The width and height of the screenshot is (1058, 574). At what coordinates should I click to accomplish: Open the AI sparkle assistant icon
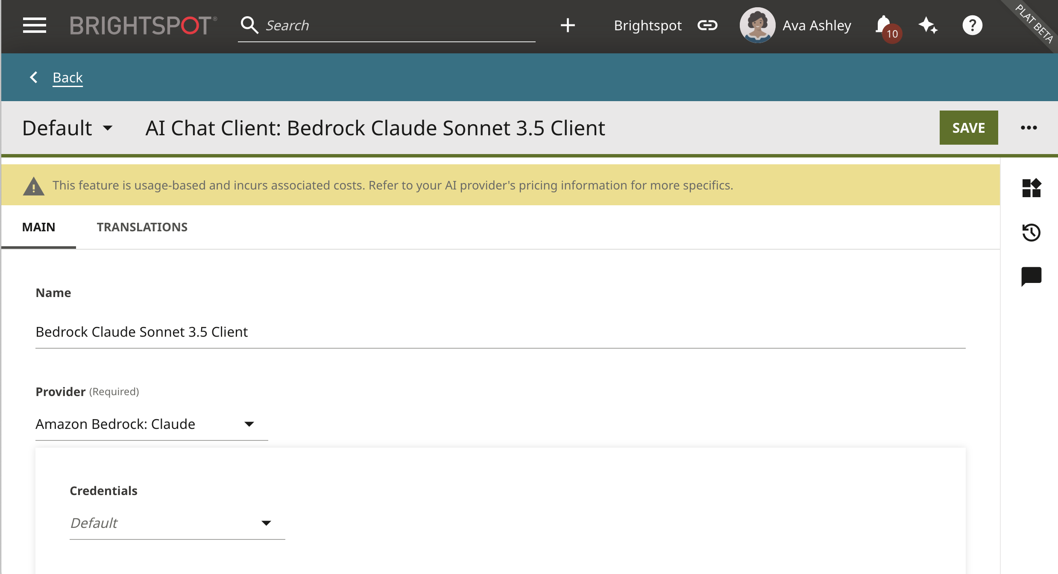click(928, 25)
